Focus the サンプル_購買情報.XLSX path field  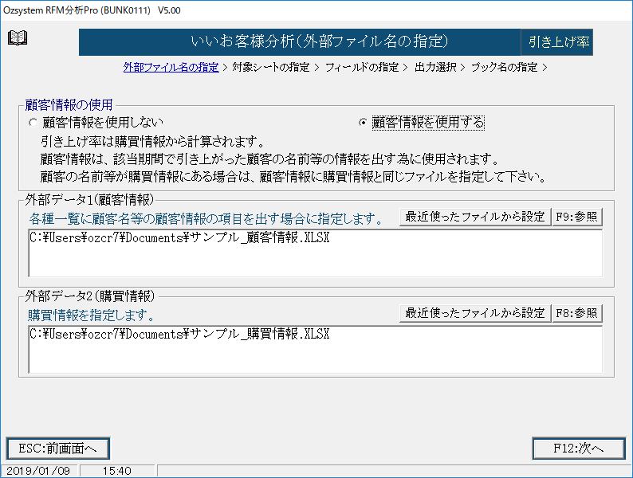(x=315, y=349)
